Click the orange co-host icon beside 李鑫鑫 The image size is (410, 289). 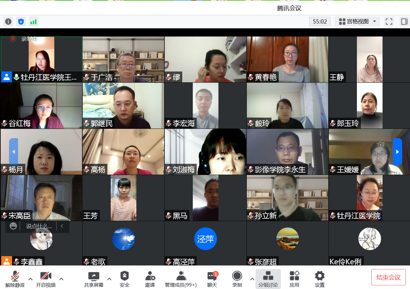click(x=6, y=261)
